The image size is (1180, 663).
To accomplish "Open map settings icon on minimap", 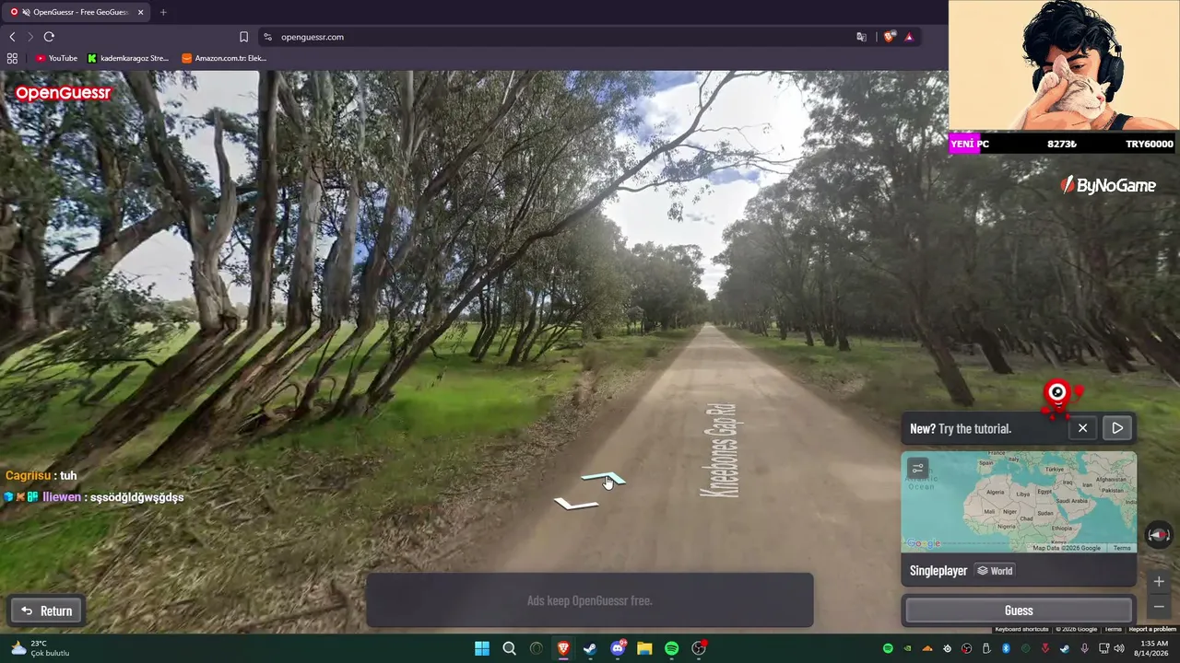I will 917,469.
